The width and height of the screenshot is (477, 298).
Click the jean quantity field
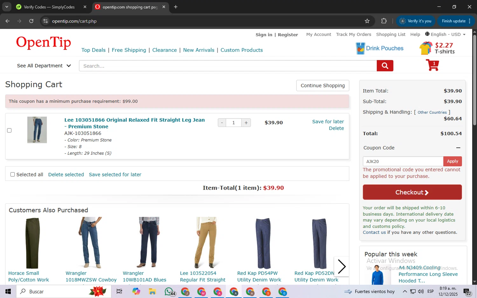click(234, 123)
